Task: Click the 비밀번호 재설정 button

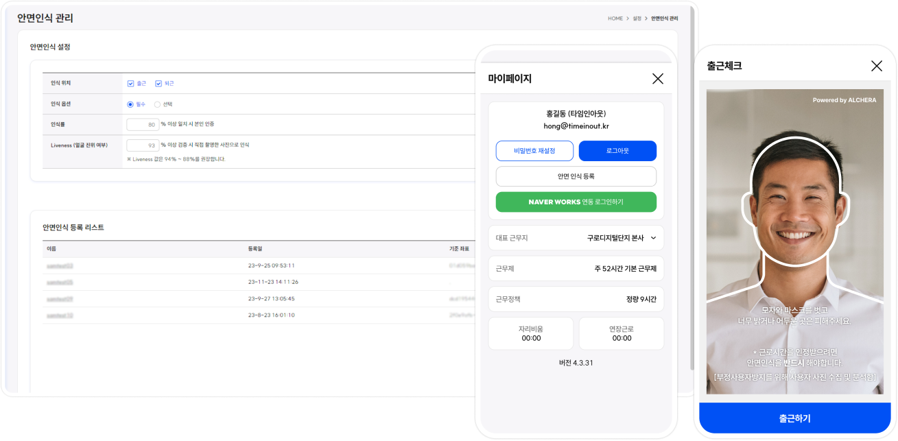Action: pos(534,151)
